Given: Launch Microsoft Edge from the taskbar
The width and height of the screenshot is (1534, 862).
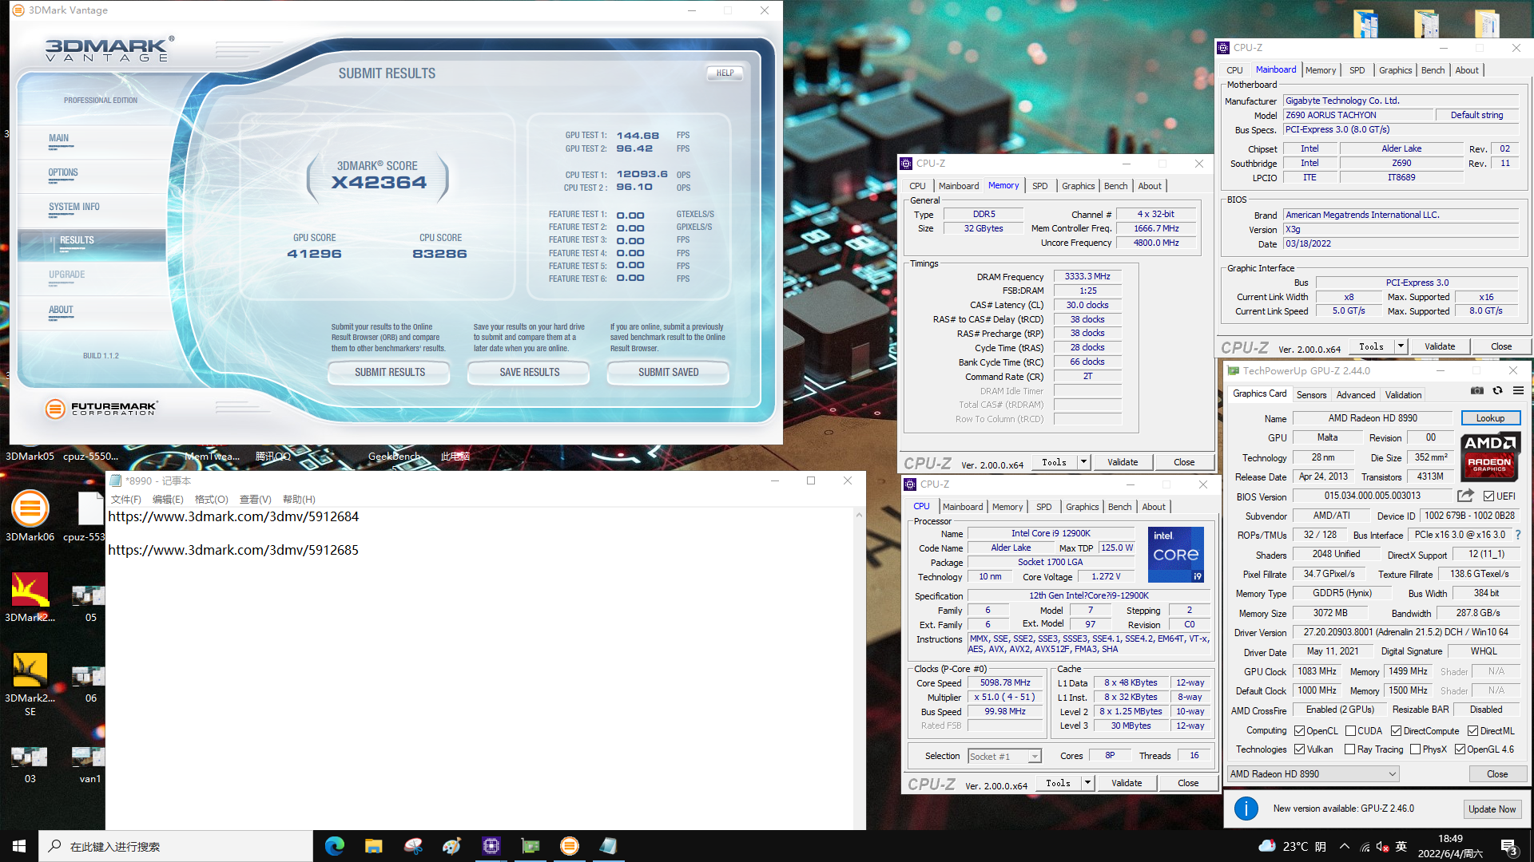Looking at the screenshot, I should click(335, 846).
